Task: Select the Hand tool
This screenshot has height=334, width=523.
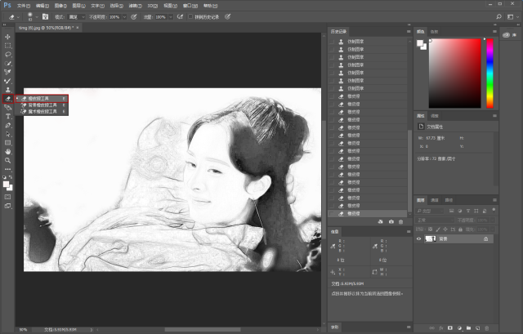Action: (x=7, y=152)
